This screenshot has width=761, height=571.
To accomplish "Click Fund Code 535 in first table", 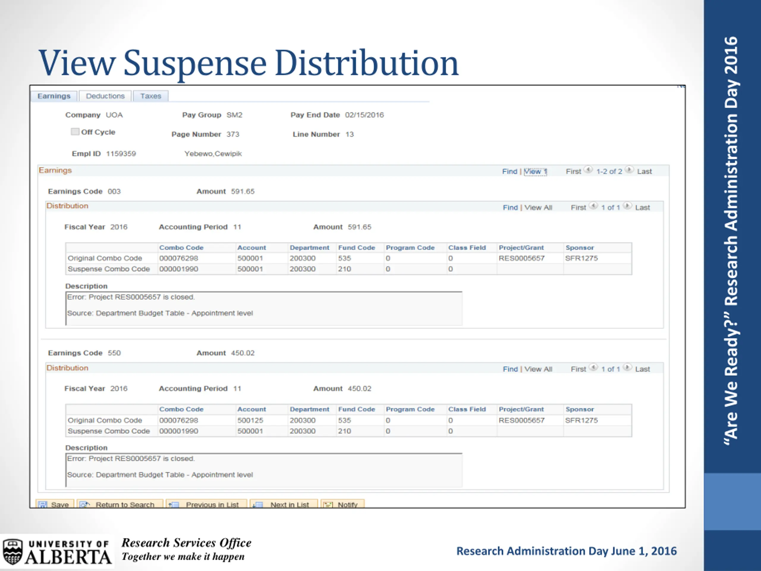I will click(x=344, y=258).
